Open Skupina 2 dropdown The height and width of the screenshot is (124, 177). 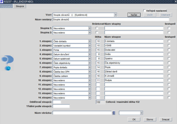(90, 33)
